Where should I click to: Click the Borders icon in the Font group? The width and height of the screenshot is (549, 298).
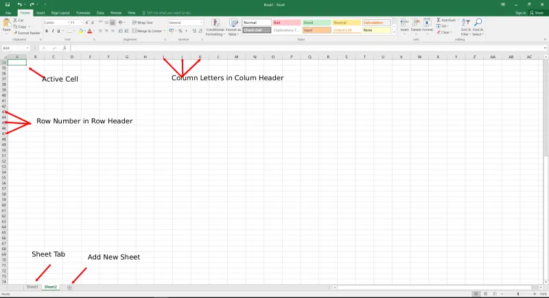pos(69,31)
